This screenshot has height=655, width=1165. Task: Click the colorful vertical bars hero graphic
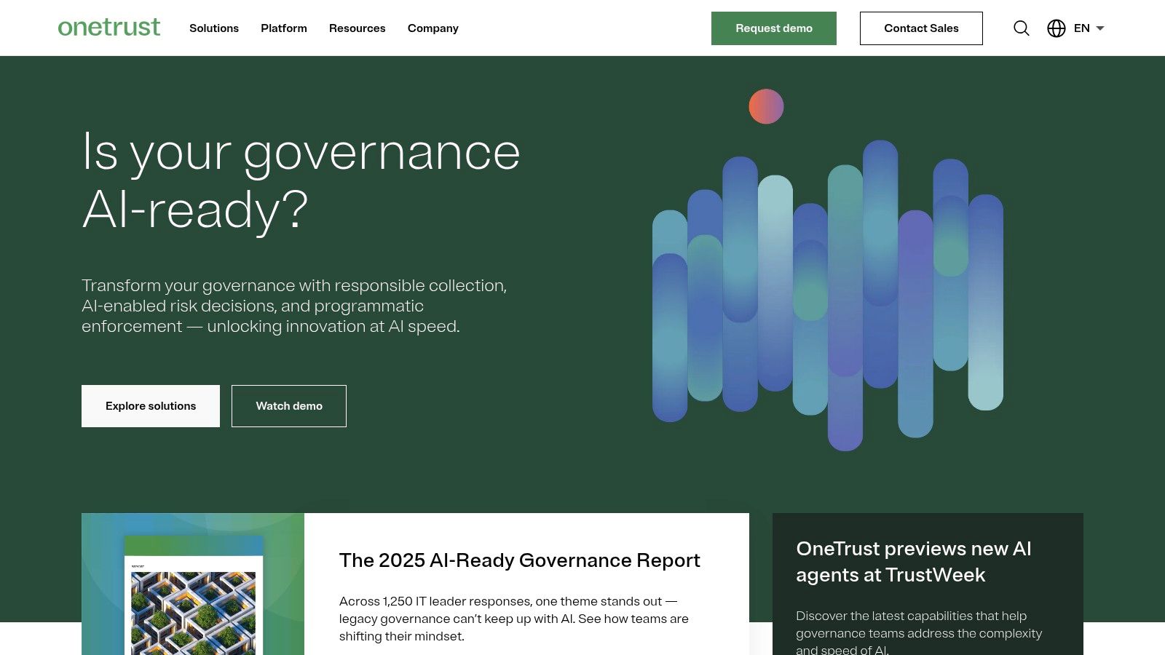(828, 291)
